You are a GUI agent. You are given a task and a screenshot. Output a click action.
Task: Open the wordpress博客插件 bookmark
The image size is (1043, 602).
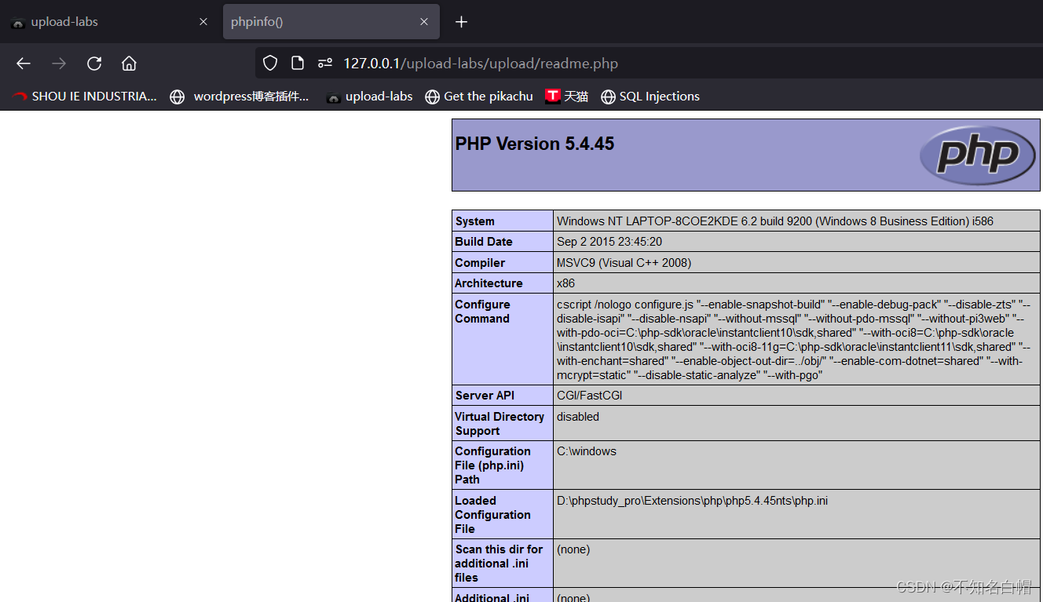click(x=240, y=96)
